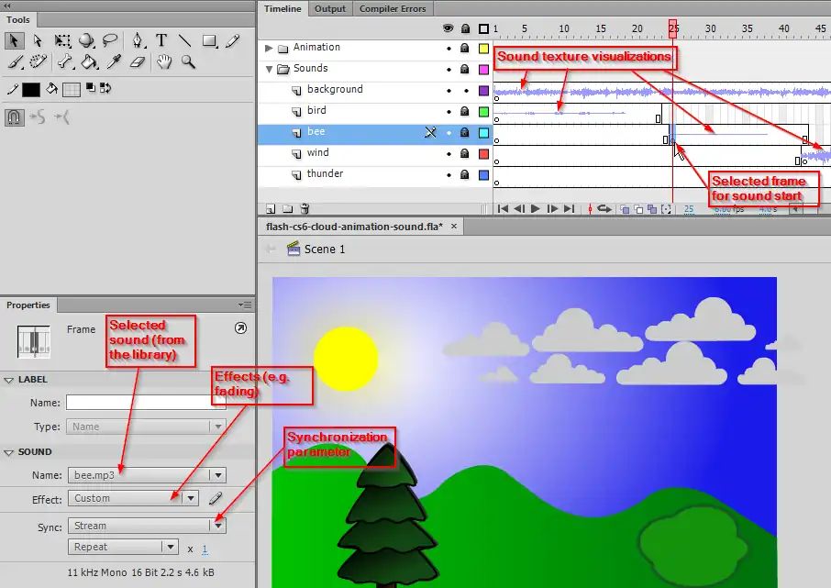831x588 pixels.
Task: Choose the Paint Bucket tool
Action: click(89, 62)
